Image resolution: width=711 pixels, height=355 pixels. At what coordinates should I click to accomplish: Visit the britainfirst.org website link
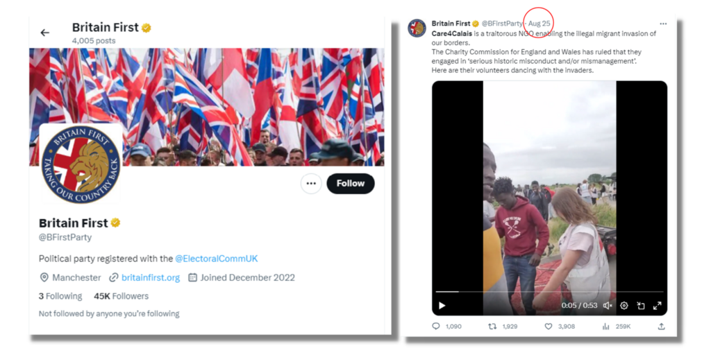tap(150, 277)
